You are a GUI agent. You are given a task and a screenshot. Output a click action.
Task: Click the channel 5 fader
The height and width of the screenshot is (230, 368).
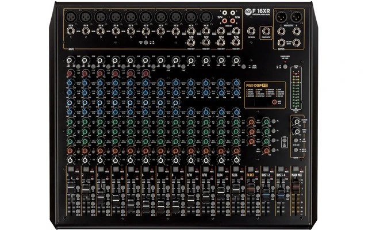(131, 206)
